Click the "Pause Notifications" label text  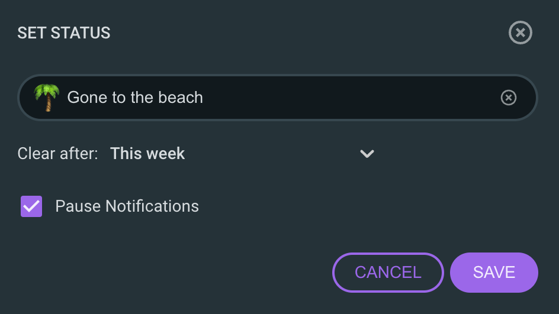coord(127,206)
